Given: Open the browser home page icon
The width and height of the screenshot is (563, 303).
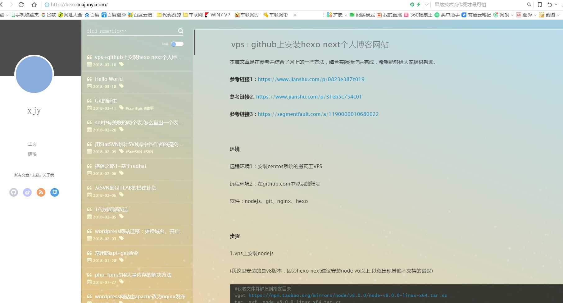Looking at the screenshot, I should pyautogui.click(x=34, y=5).
